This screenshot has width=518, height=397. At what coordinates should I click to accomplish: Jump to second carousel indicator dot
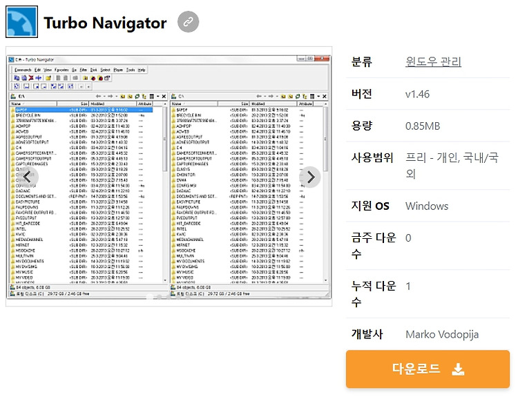pos(160,298)
